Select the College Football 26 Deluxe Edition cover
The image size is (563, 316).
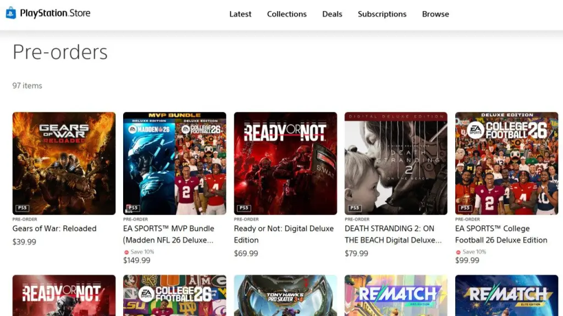(x=506, y=163)
